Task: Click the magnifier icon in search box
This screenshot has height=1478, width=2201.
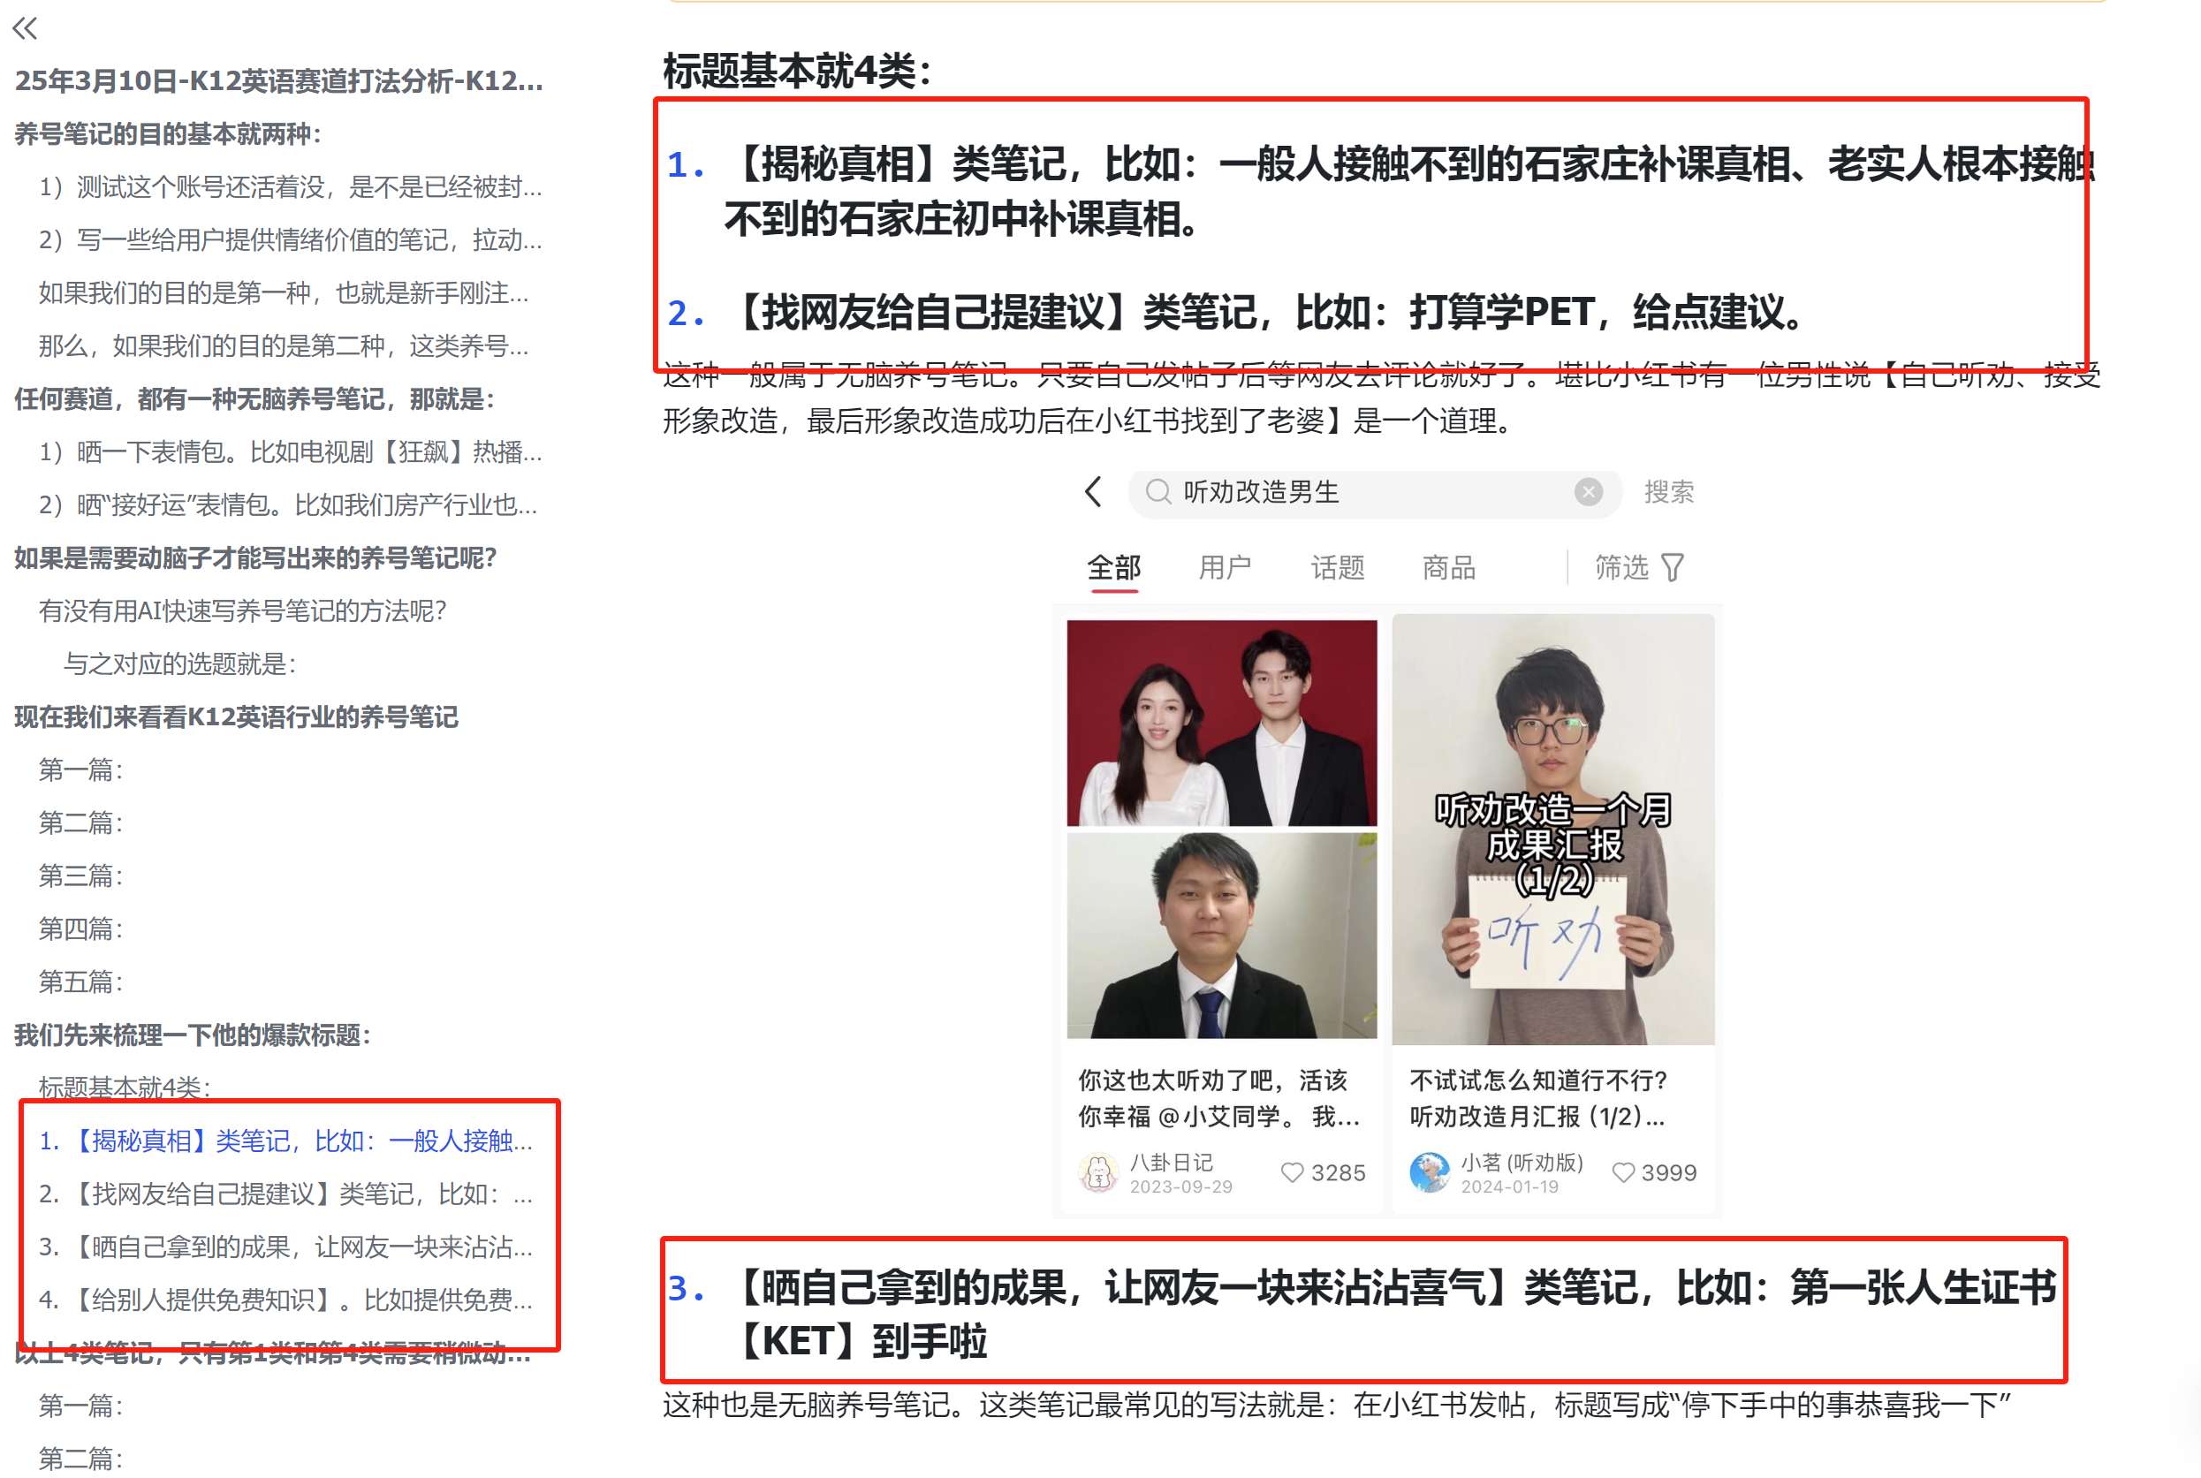Action: (x=1157, y=492)
